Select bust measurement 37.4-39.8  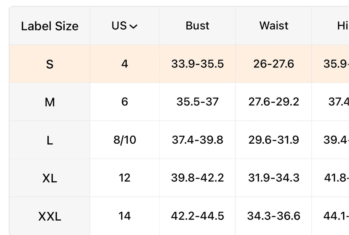click(x=197, y=140)
